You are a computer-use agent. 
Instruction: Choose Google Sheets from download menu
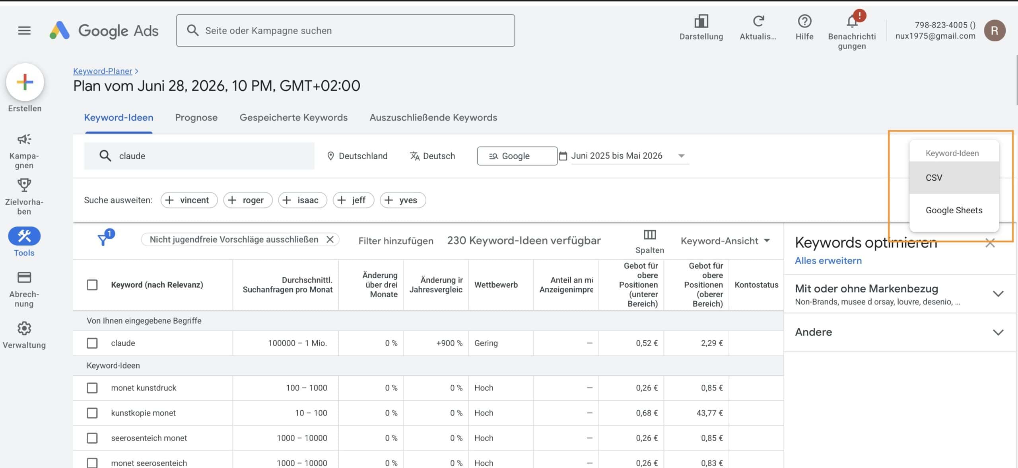point(954,211)
